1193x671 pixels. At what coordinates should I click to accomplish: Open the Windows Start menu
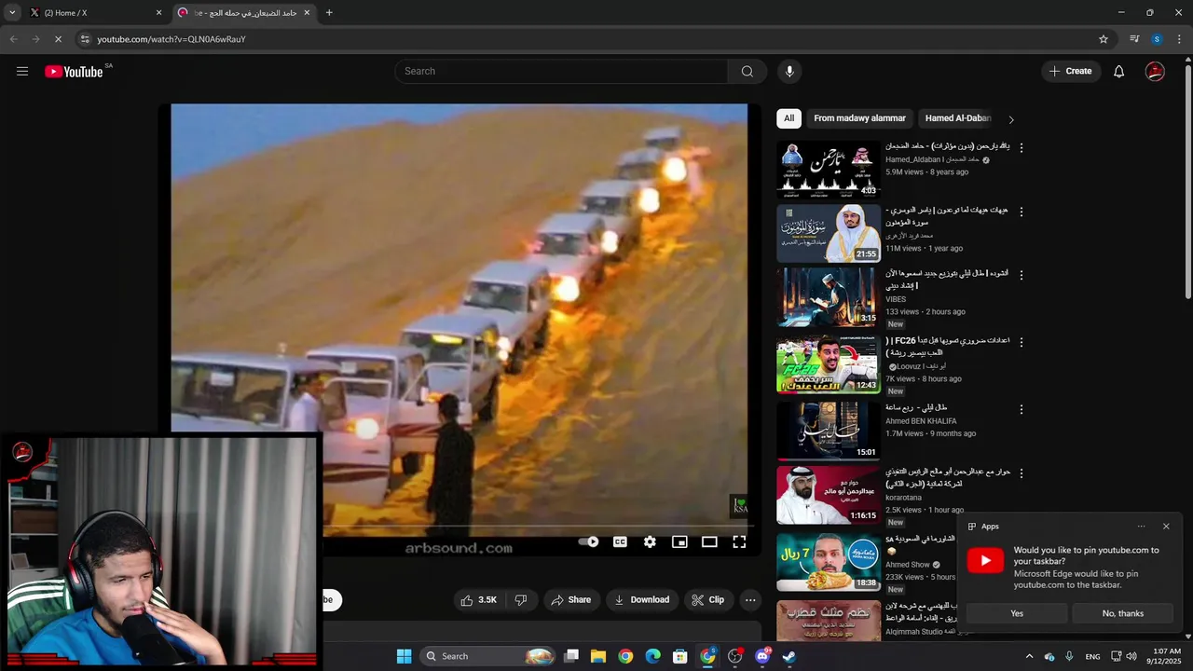(x=404, y=656)
